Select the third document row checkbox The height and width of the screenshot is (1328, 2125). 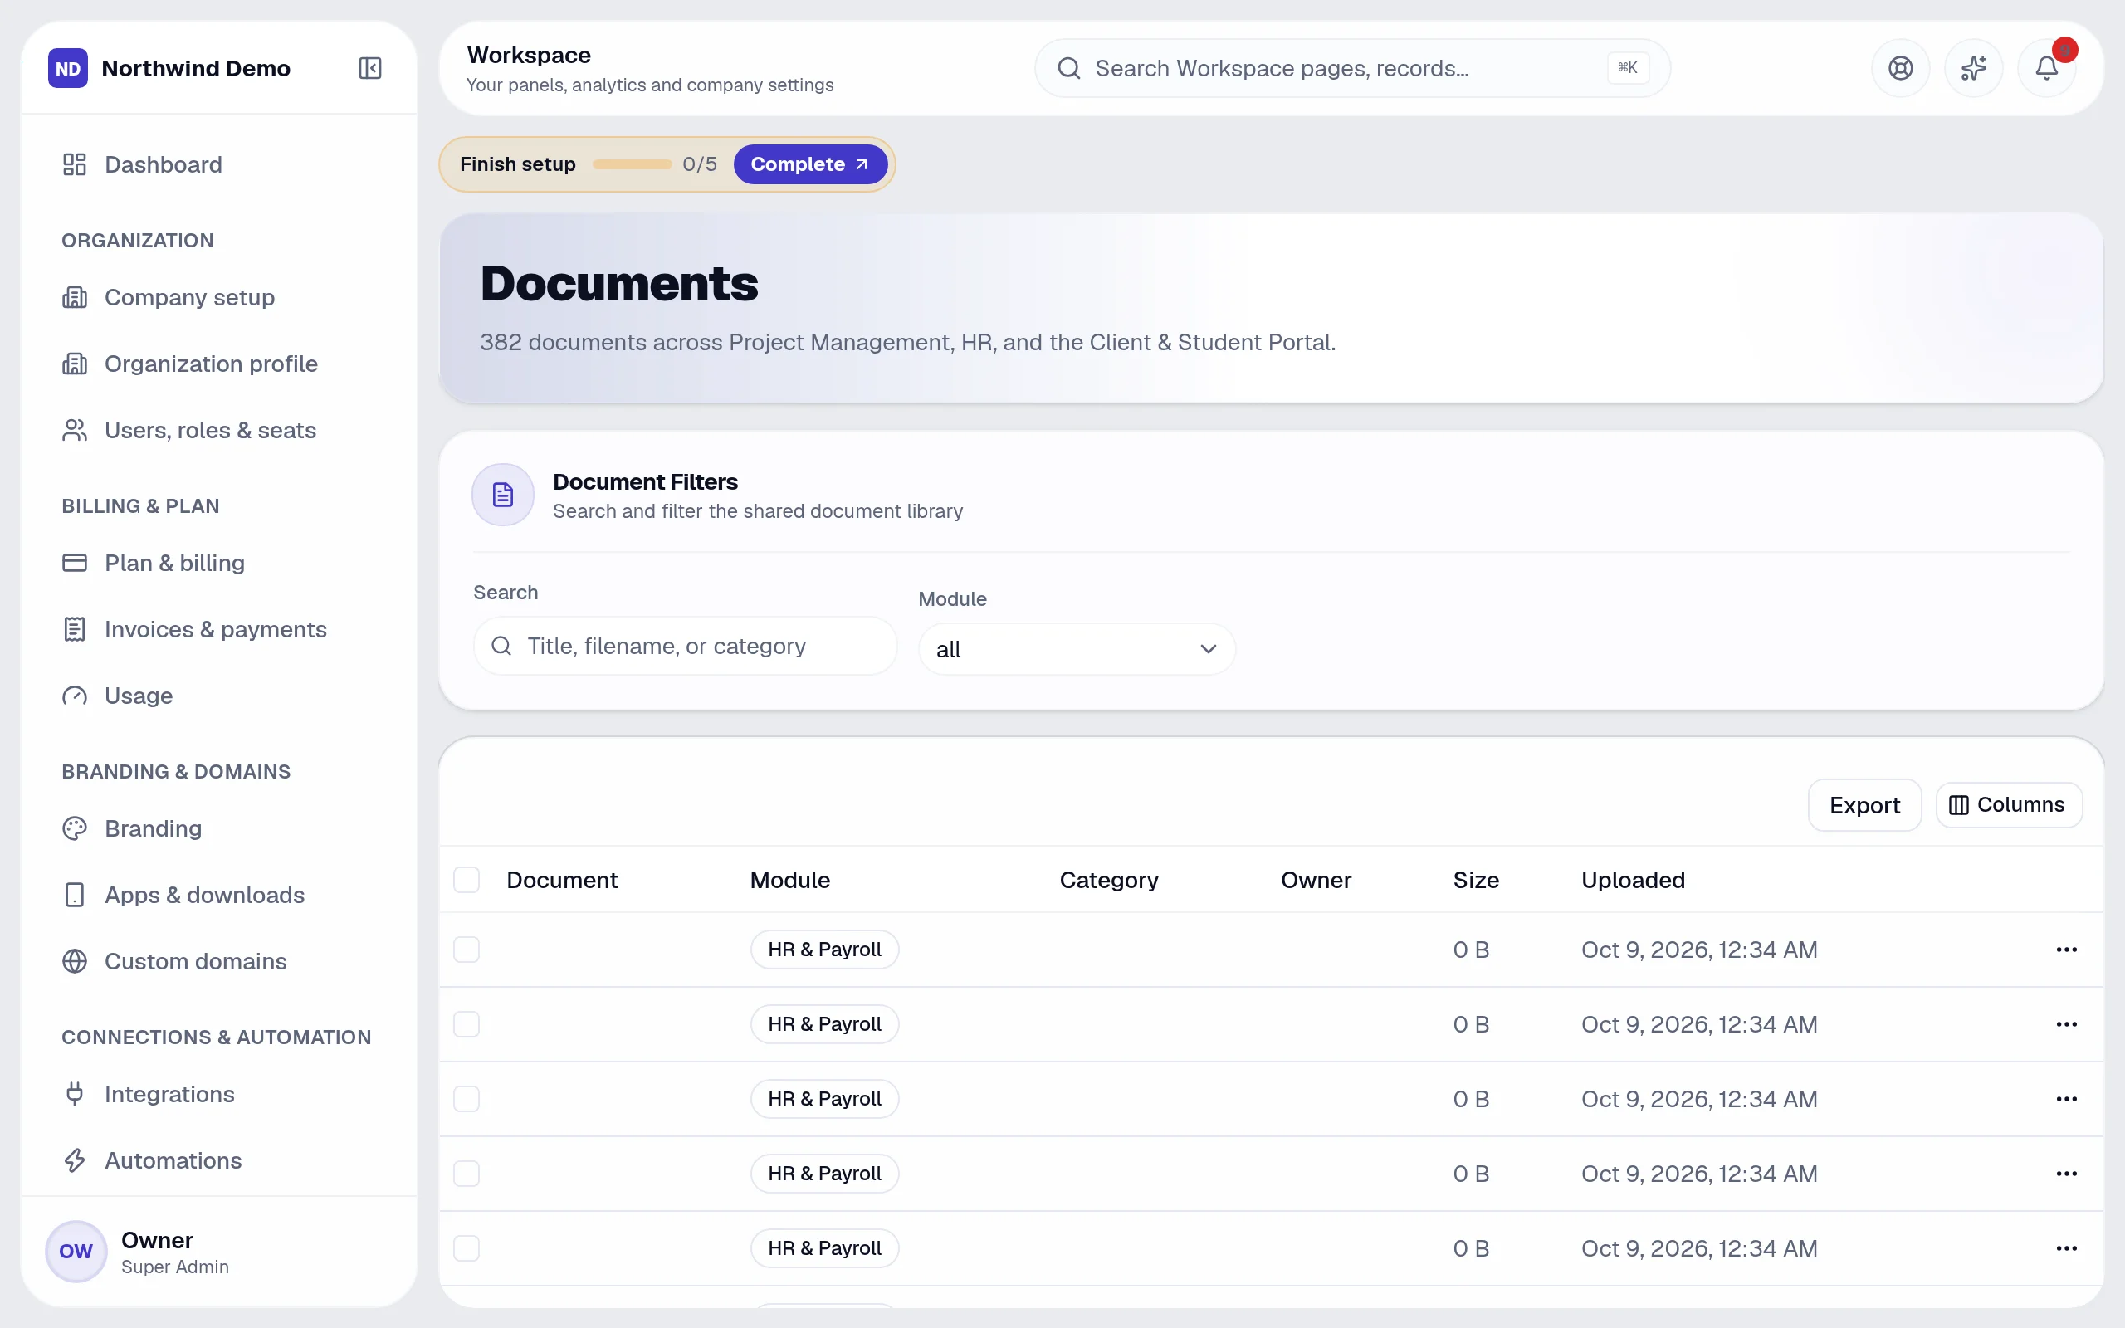(x=467, y=1099)
